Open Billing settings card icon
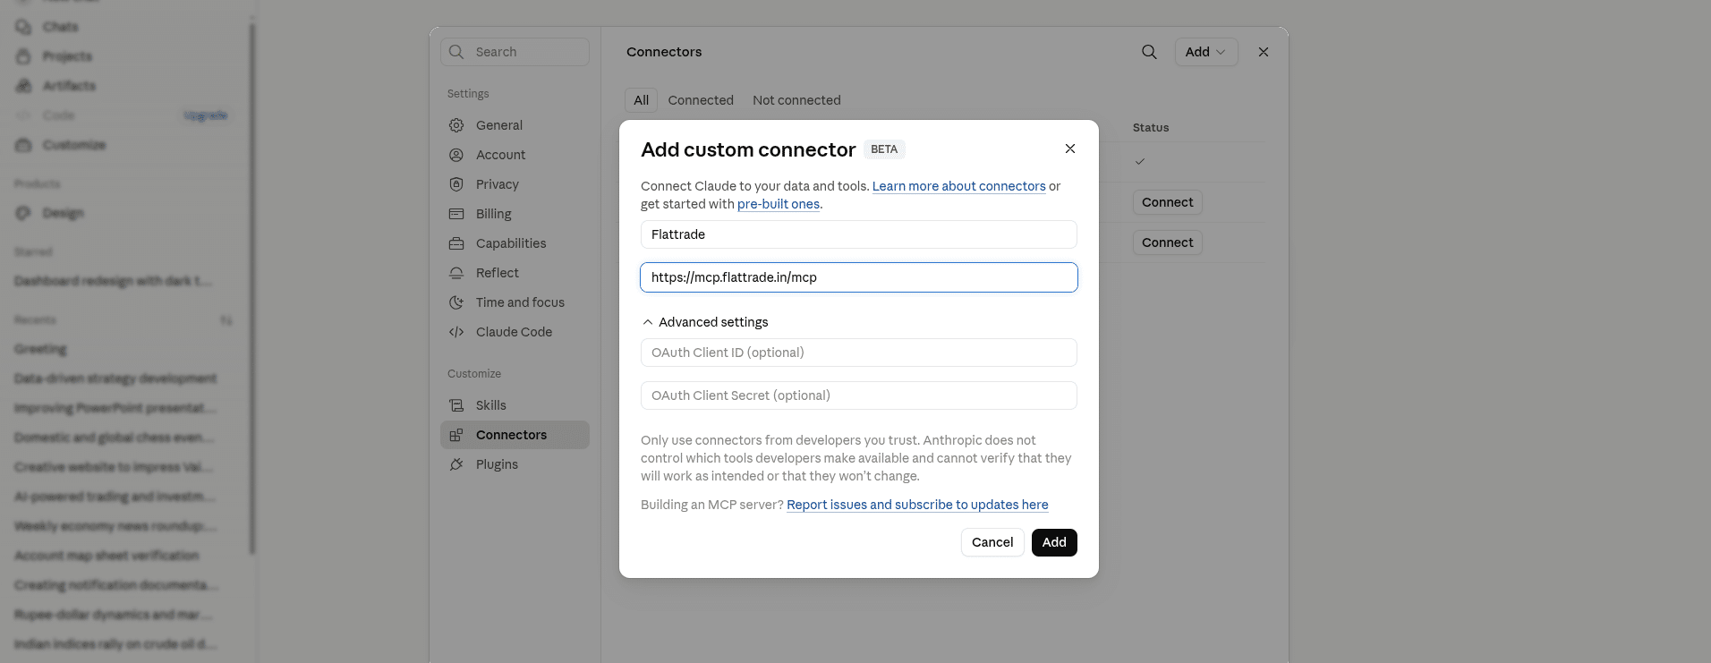 [456, 214]
